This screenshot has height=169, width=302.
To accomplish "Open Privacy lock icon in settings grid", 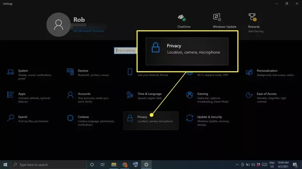I will (130, 118).
